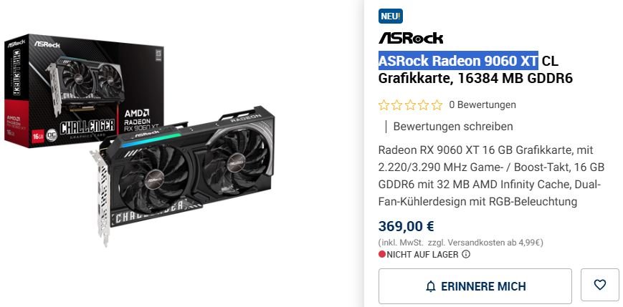The width and height of the screenshot is (623, 307).
Task: Click the ERINNERE MICH button
Action: coord(475,286)
